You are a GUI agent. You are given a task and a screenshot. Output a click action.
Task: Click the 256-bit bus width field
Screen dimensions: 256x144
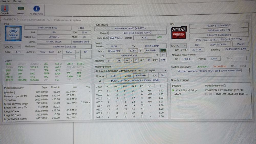(x=240, y=44)
